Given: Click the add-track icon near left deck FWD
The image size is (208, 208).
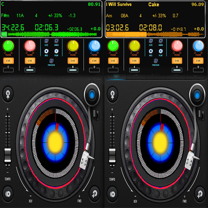Looking at the screenshot, I should tap(95, 194).
